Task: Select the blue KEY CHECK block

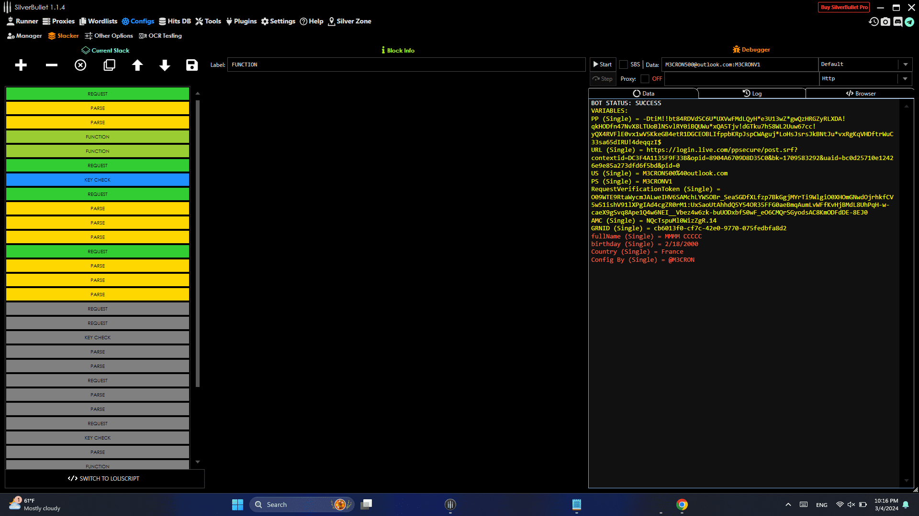Action: coord(98,180)
